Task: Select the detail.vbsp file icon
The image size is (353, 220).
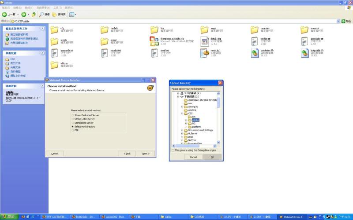Action: [x=204, y=41]
